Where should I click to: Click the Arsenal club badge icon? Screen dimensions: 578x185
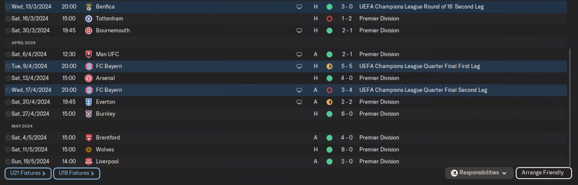click(89, 78)
